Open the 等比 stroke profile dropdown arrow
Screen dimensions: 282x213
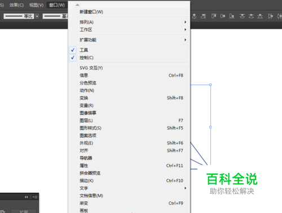pos(37,16)
